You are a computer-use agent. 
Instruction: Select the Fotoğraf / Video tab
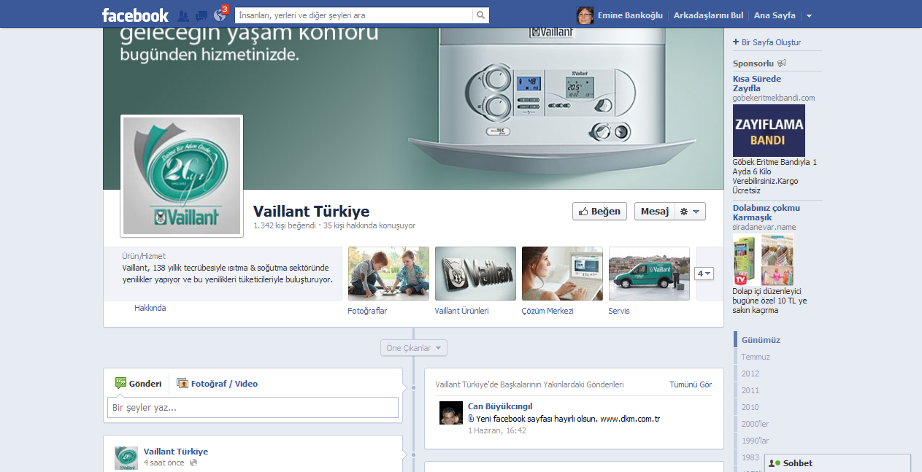pyautogui.click(x=218, y=383)
